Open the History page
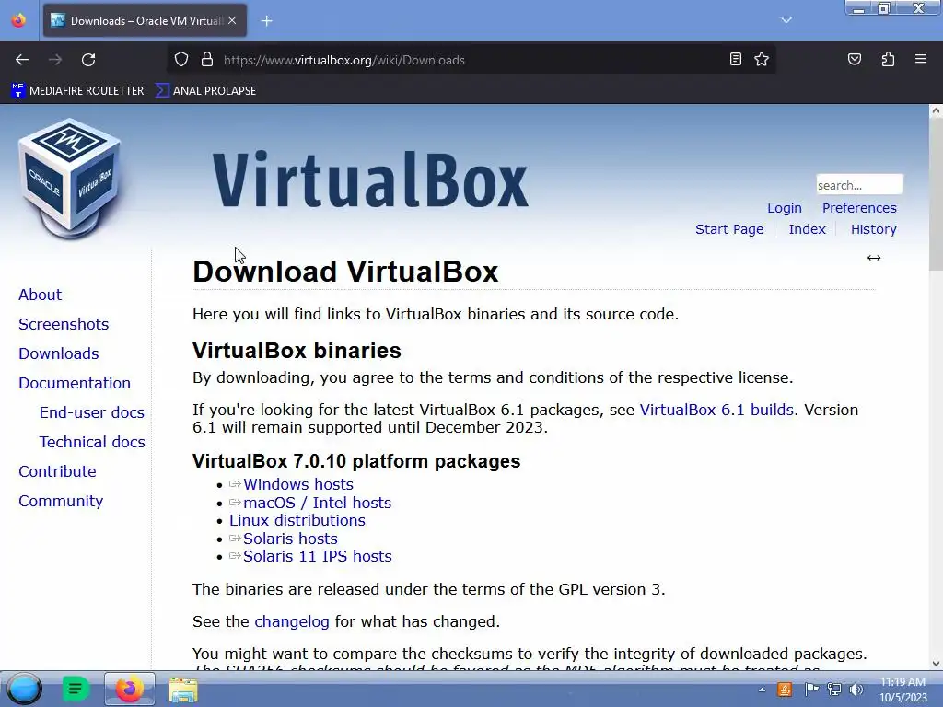This screenshot has height=707, width=943. 873,229
